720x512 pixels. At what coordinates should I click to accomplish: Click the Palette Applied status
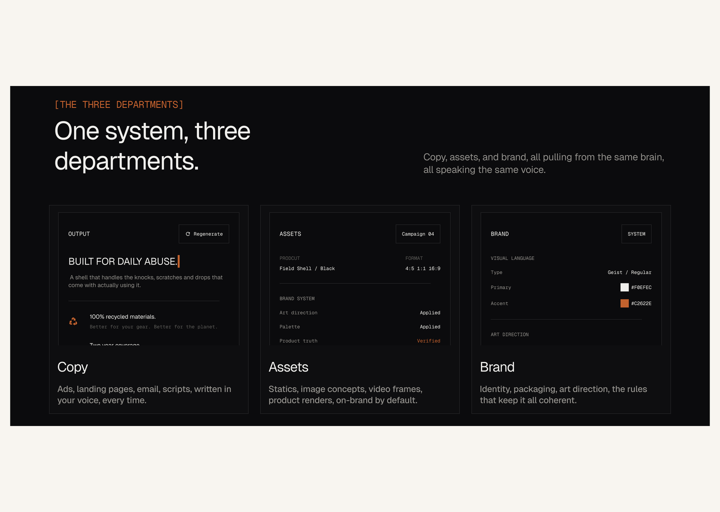tap(430, 327)
